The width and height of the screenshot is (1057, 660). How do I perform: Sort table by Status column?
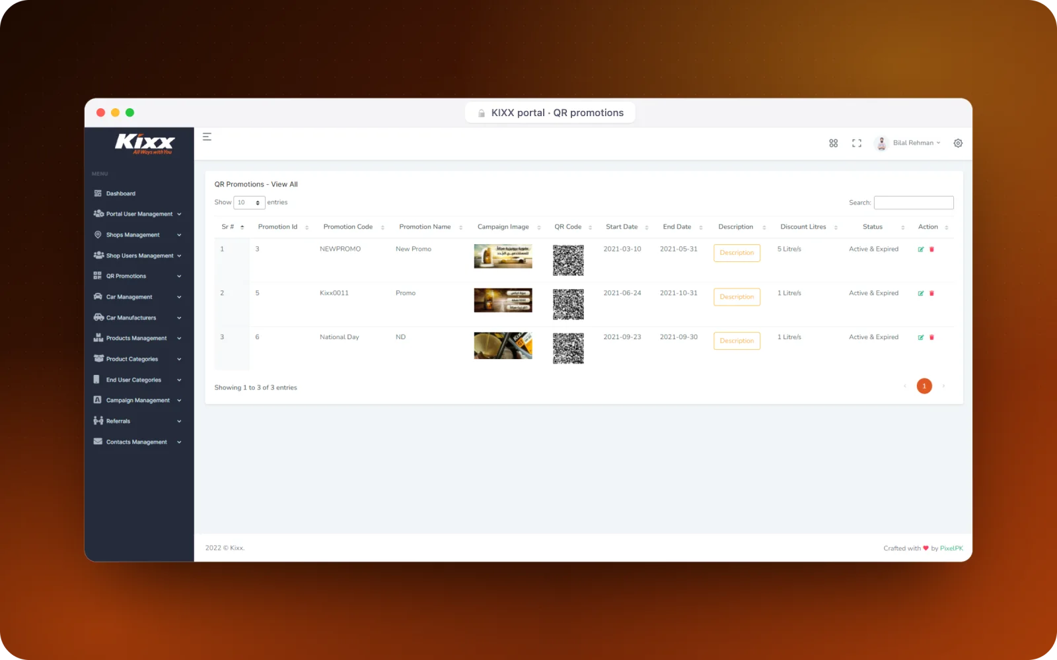coord(877,227)
